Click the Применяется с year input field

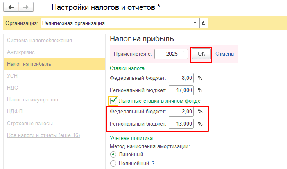pos(168,54)
